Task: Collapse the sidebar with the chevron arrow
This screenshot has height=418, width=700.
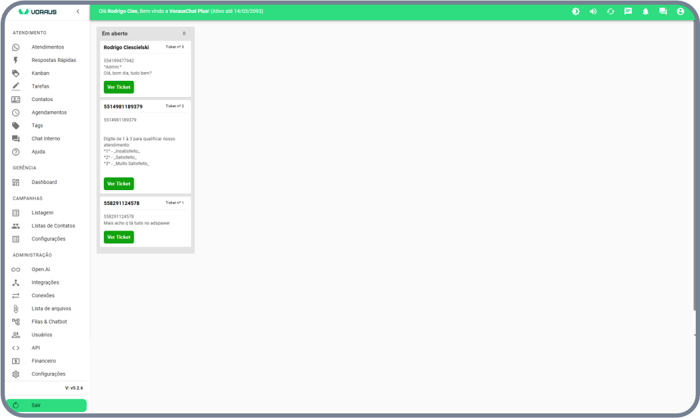Action: (78, 11)
